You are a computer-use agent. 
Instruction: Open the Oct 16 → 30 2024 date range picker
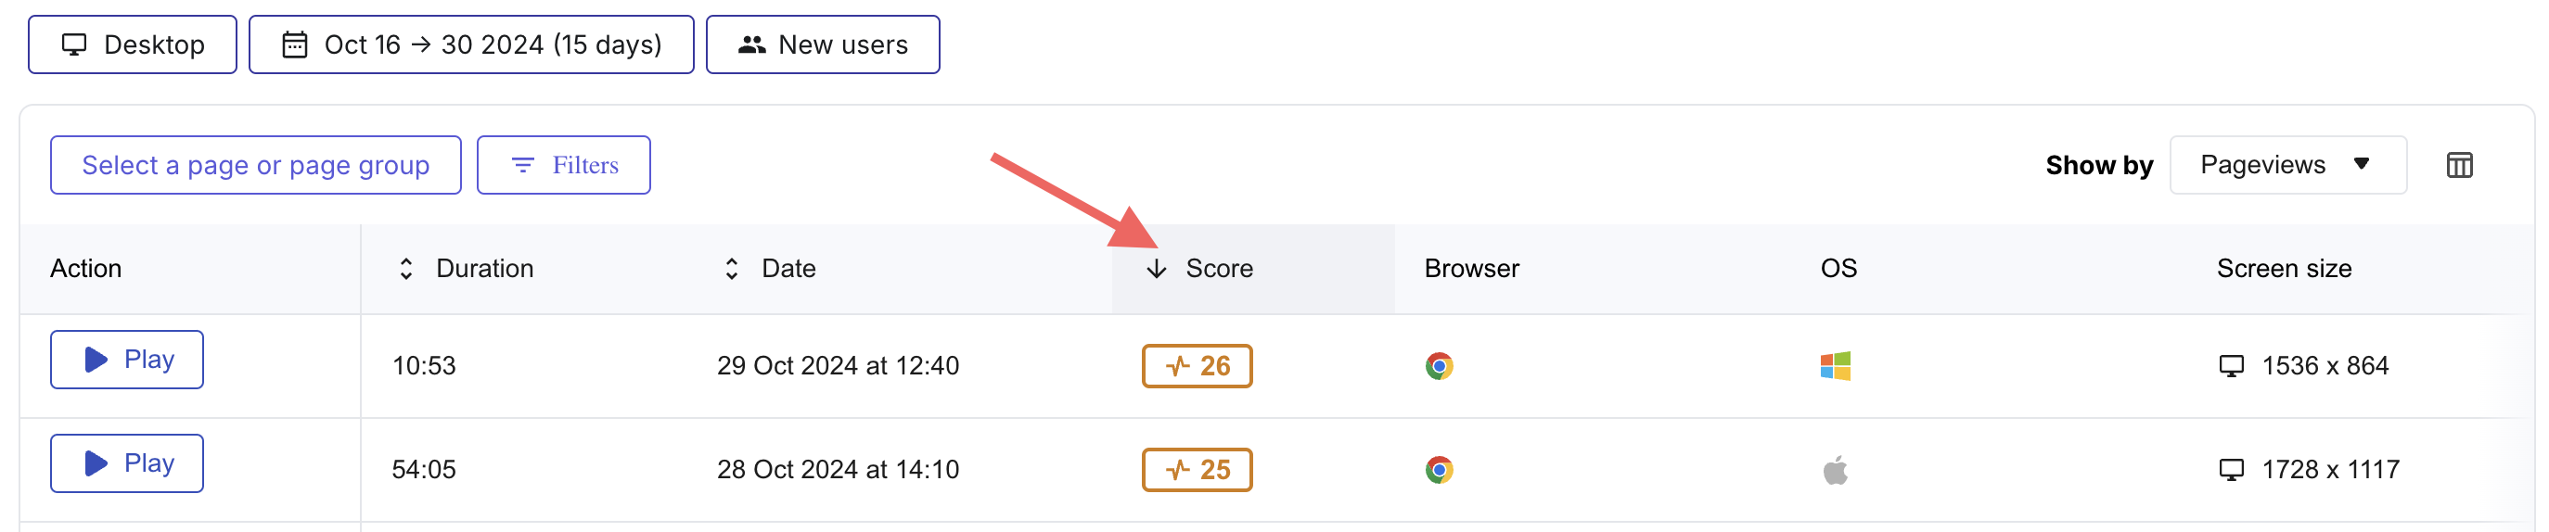(x=471, y=44)
